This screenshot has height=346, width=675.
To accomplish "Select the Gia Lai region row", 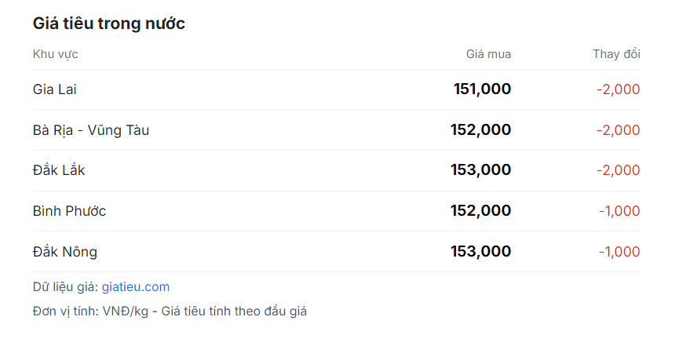I will click(x=337, y=89).
